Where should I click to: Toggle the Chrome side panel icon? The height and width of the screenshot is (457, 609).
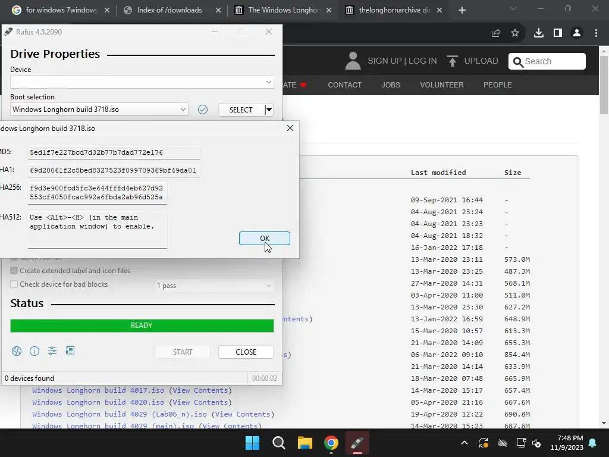click(x=558, y=33)
